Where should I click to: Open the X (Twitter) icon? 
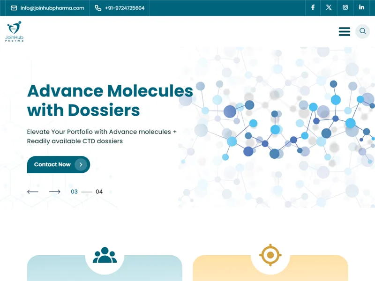click(x=329, y=7)
